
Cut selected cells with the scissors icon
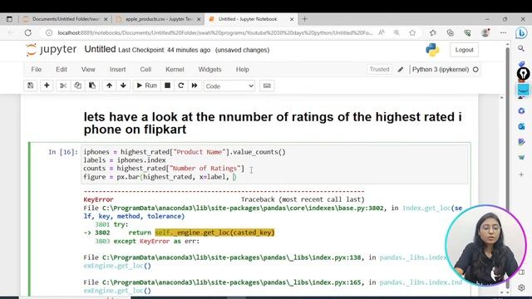[x=63, y=86]
